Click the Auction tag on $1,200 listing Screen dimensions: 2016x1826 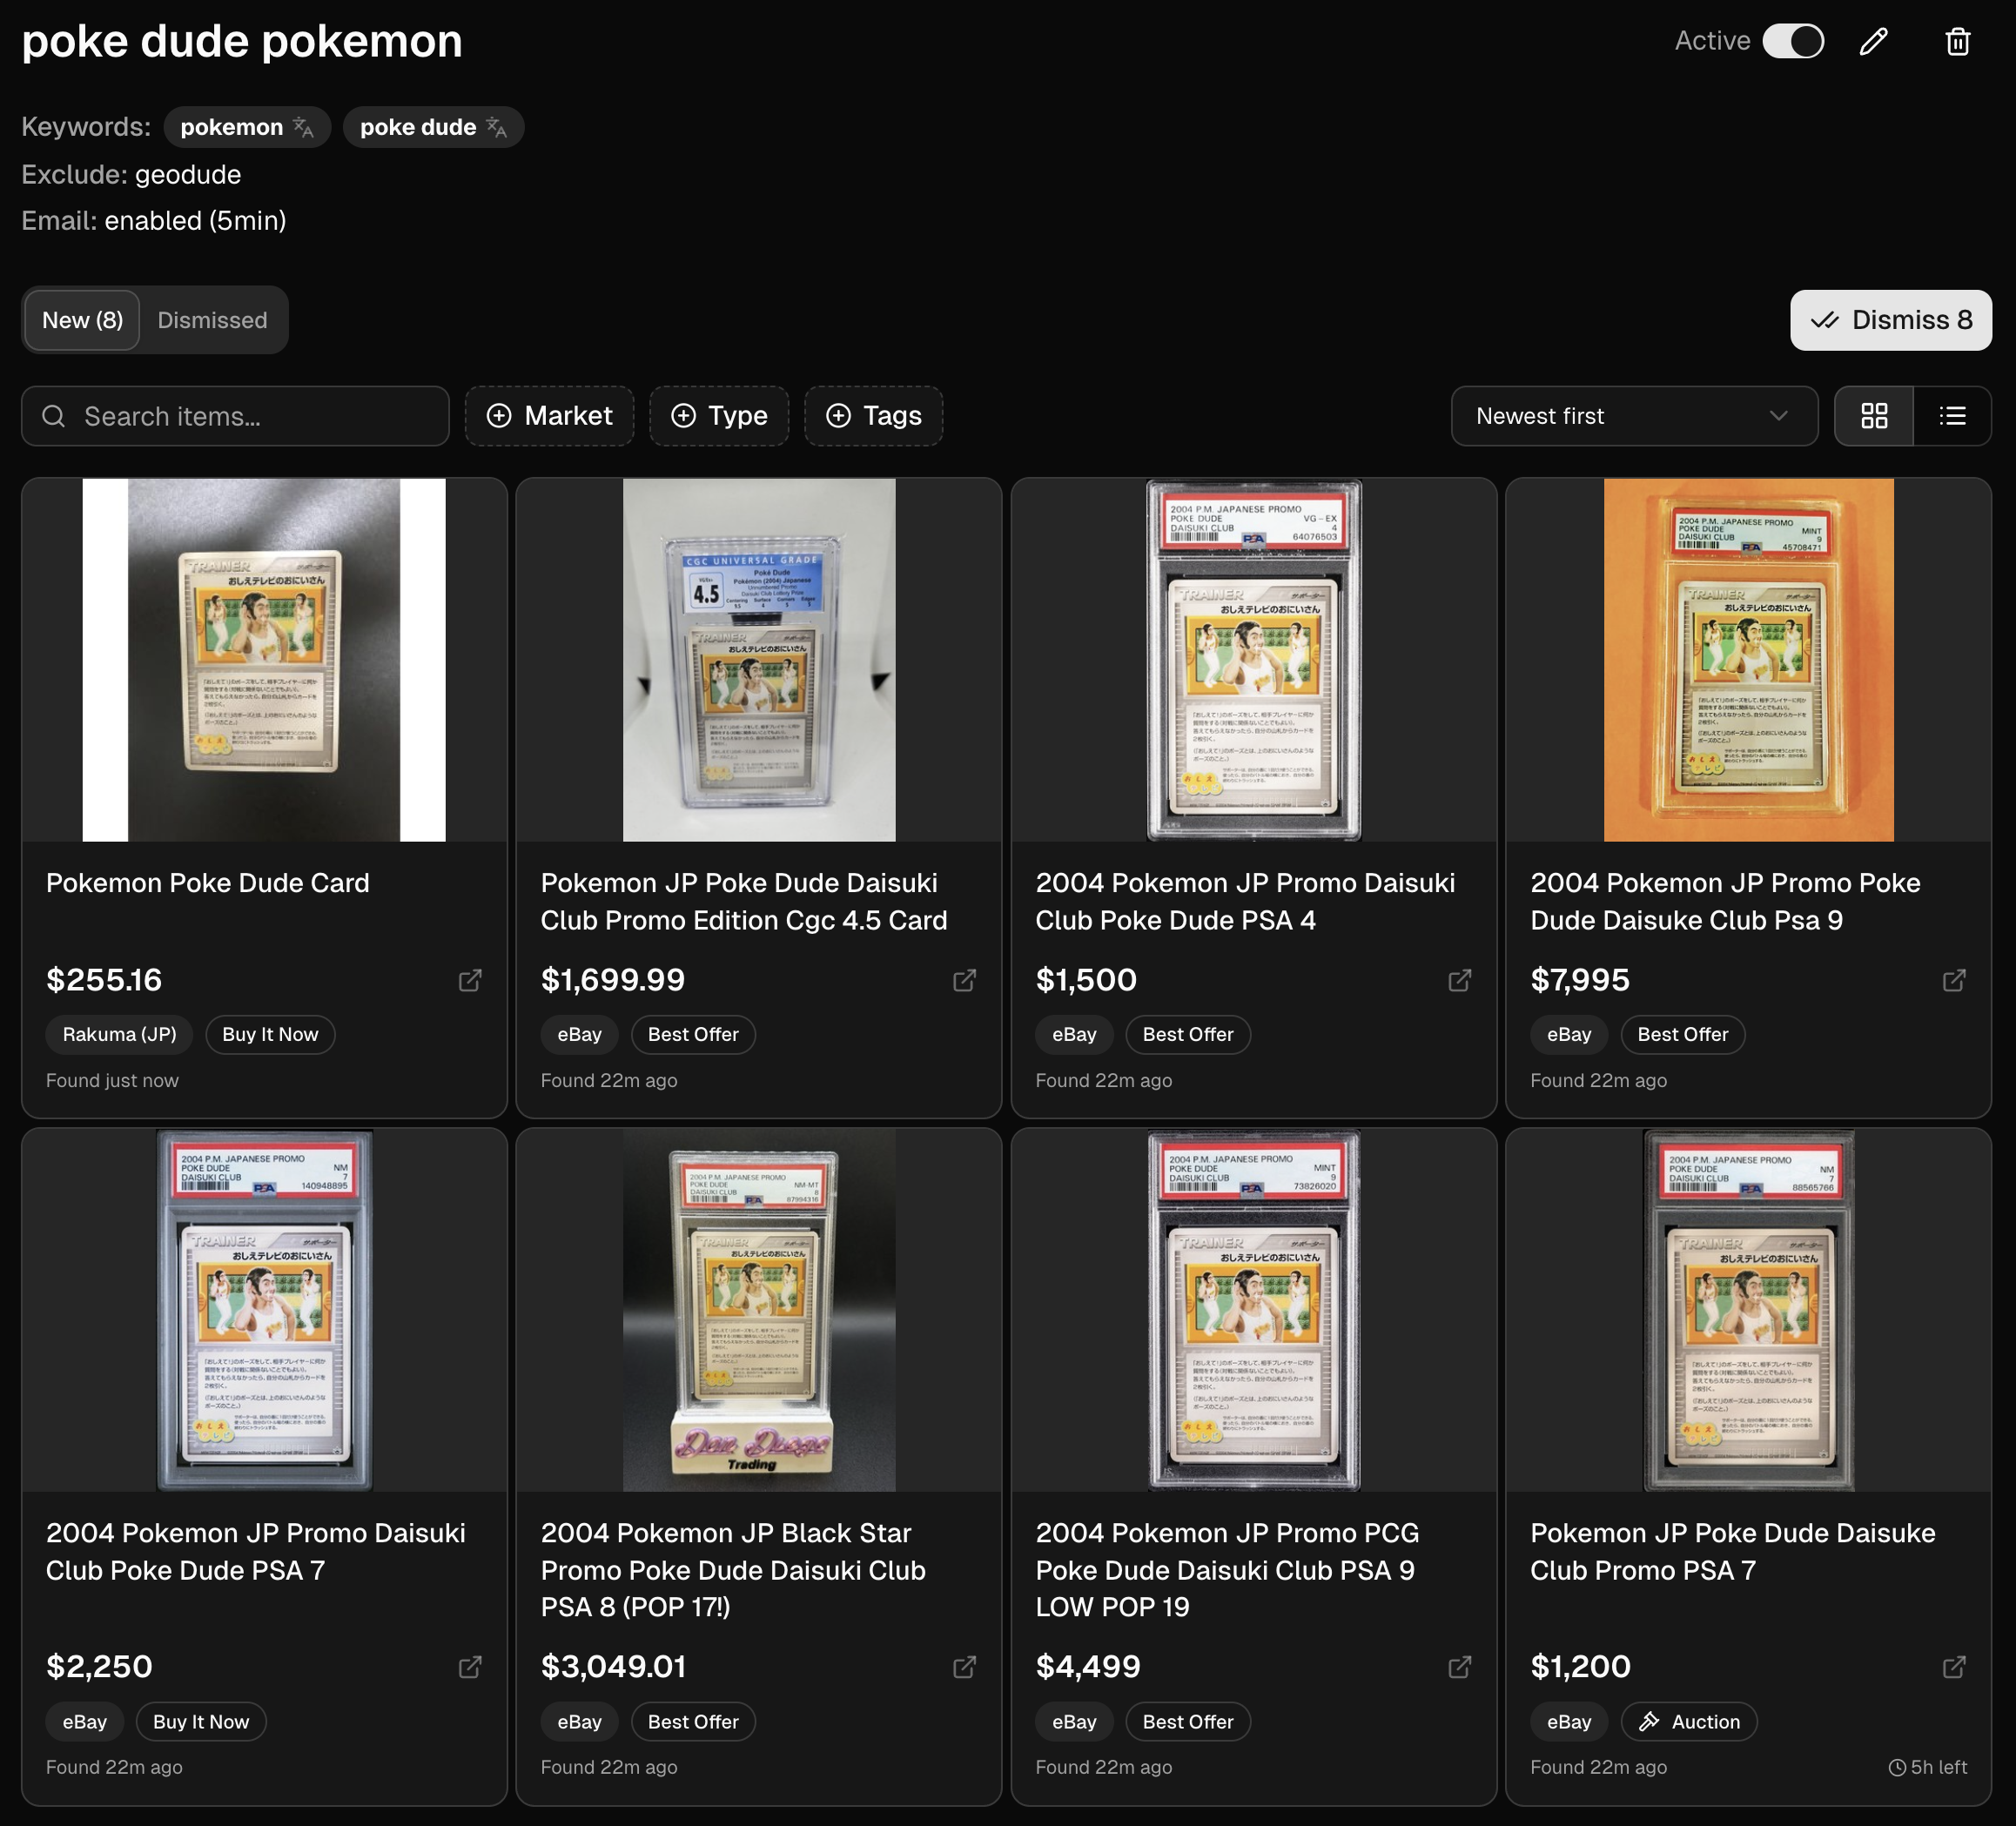tap(1689, 1721)
